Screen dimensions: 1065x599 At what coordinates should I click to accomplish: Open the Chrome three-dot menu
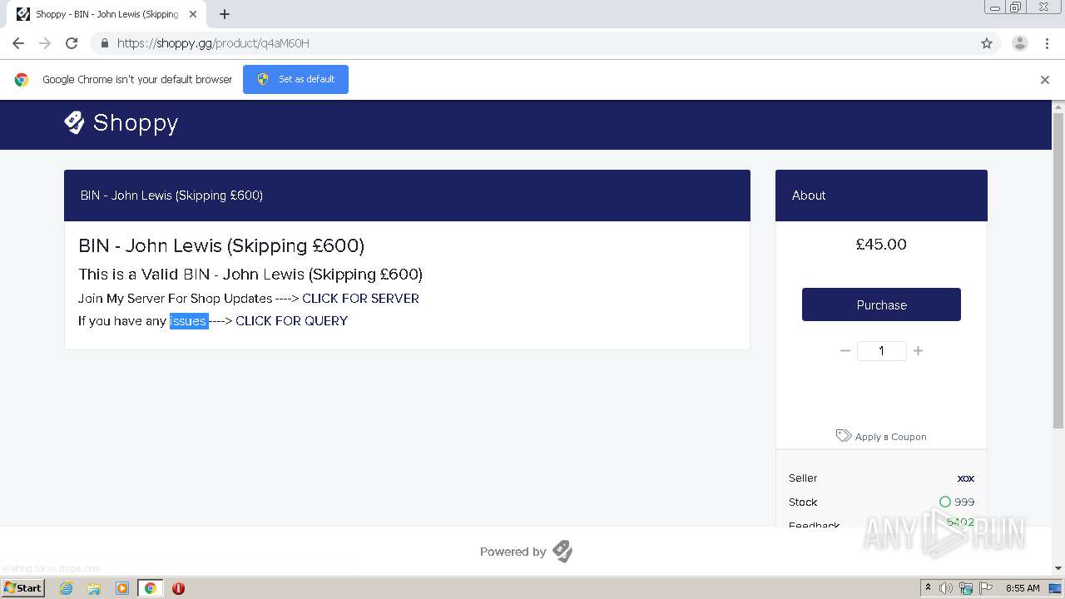(x=1047, y=43)
